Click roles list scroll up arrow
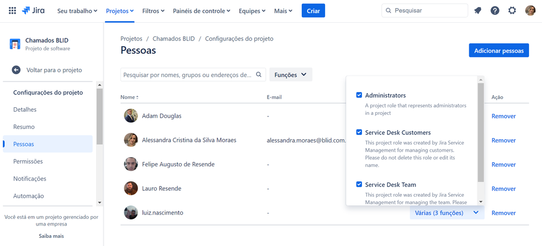The width and height of the screenshot is (542, 246). [481, 79]
